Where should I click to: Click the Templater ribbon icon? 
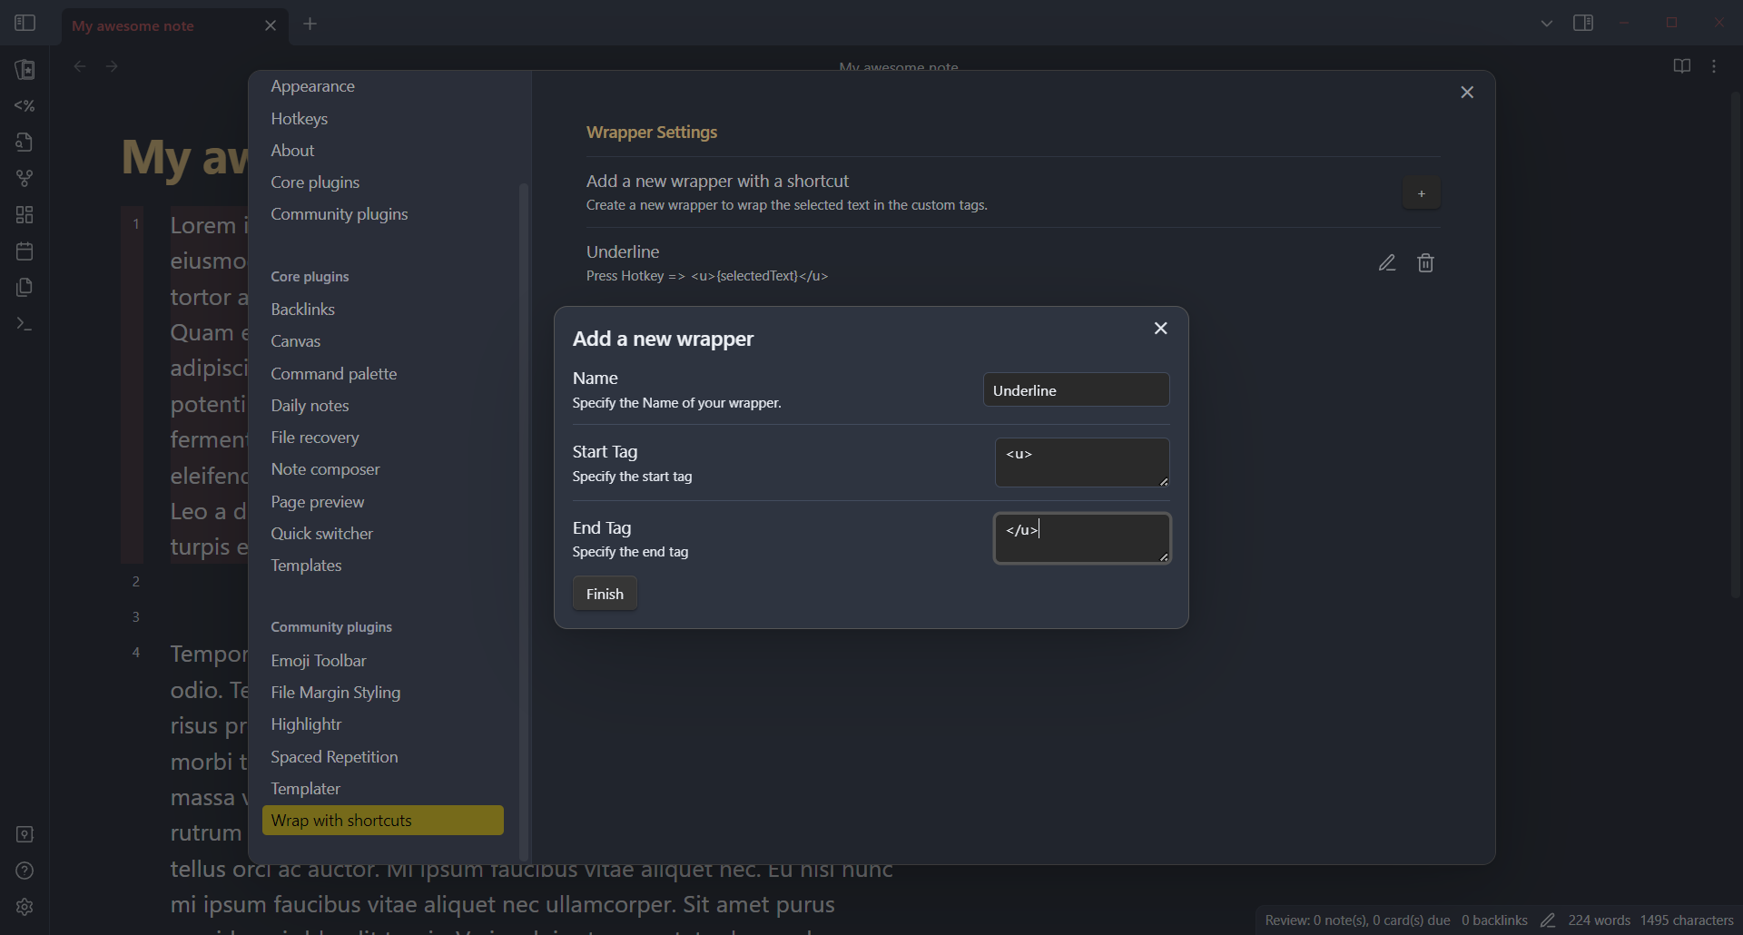[25, 106]
